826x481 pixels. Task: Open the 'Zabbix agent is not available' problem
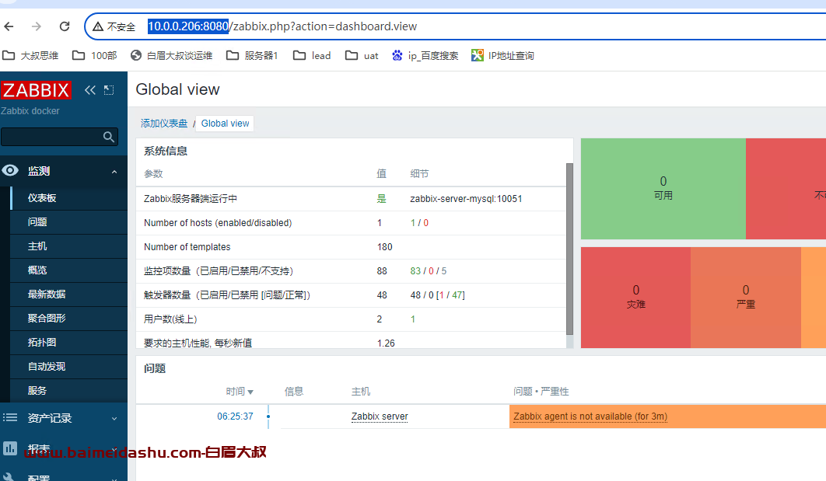590,417
